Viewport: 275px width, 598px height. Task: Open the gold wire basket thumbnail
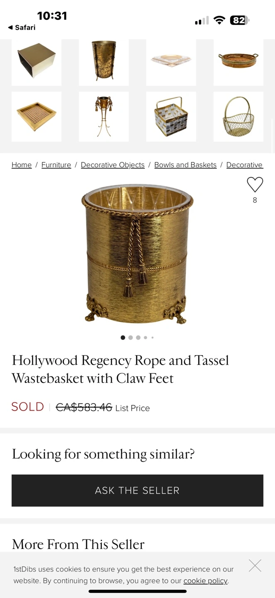238,117
